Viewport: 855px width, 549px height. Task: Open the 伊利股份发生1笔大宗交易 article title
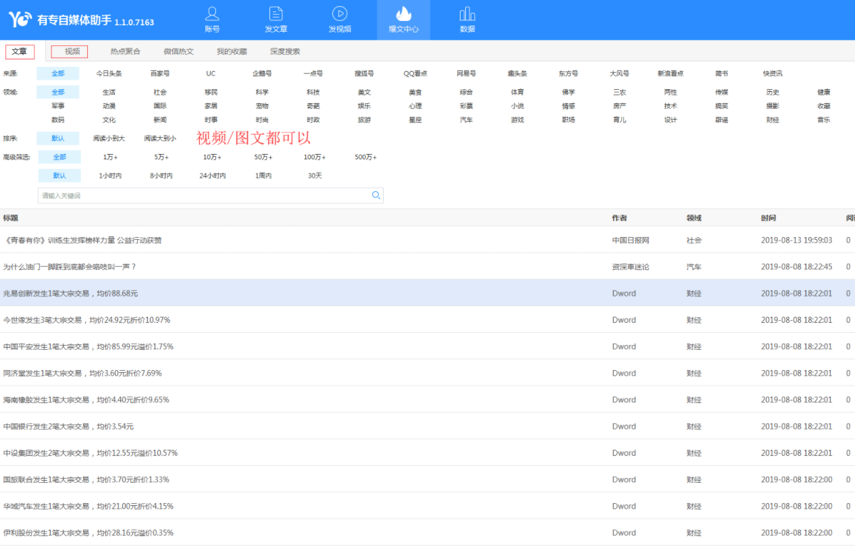click(88, 533)
